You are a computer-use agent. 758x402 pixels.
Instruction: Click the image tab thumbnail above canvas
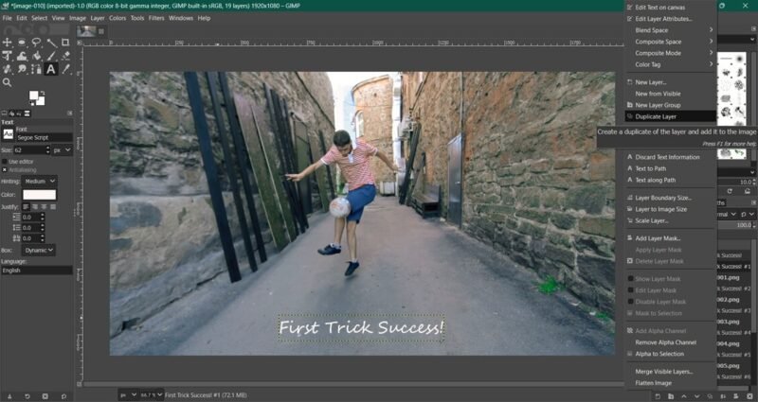[86, 31]
